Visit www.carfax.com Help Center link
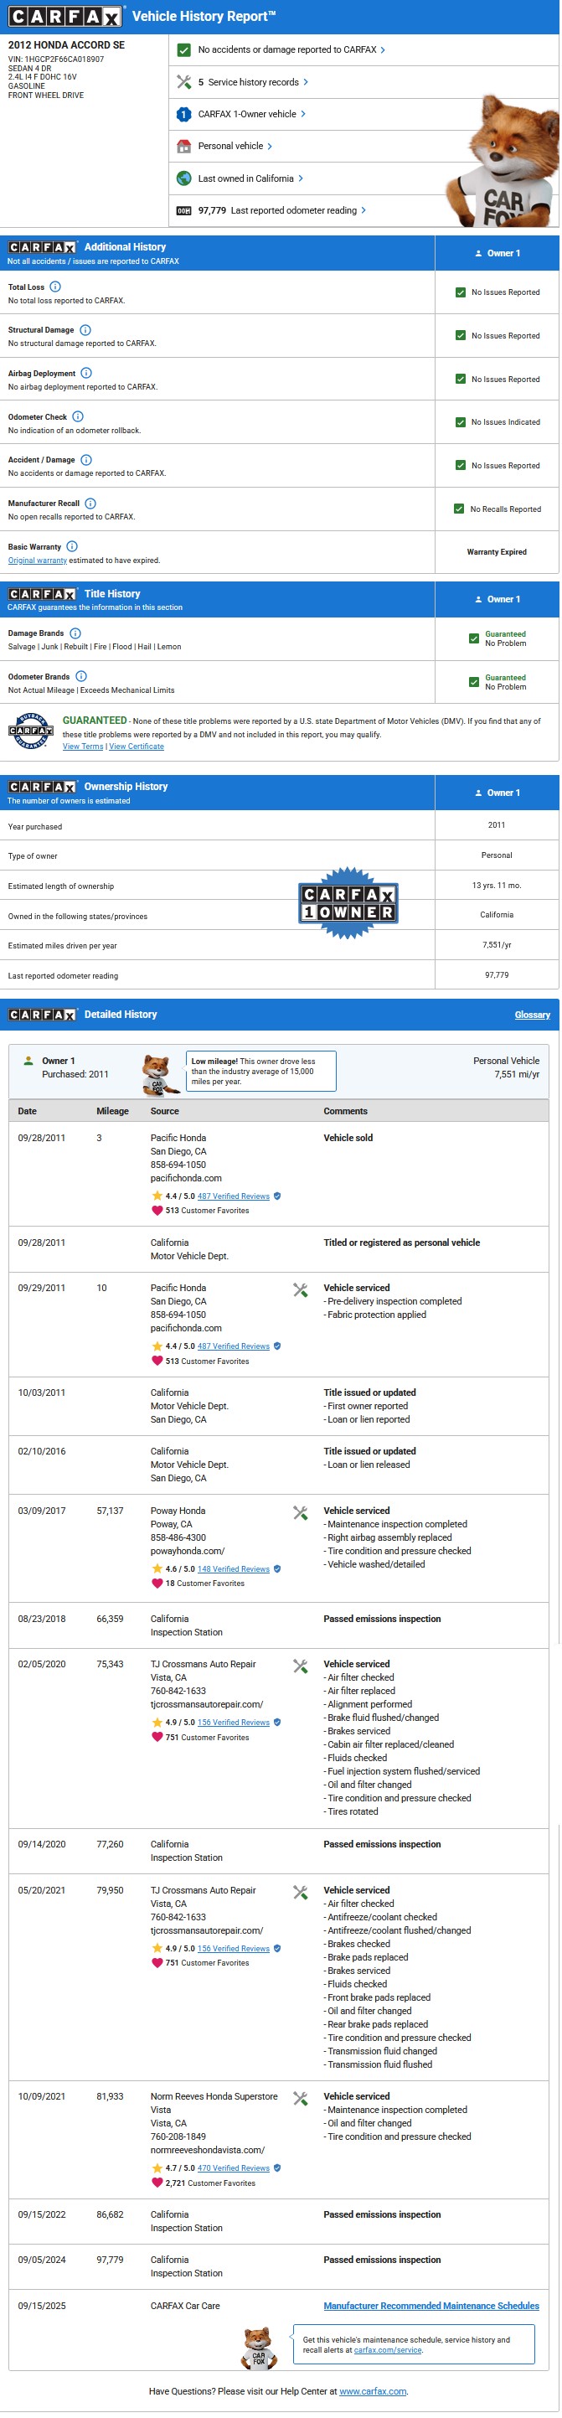 coord(373,2391)
